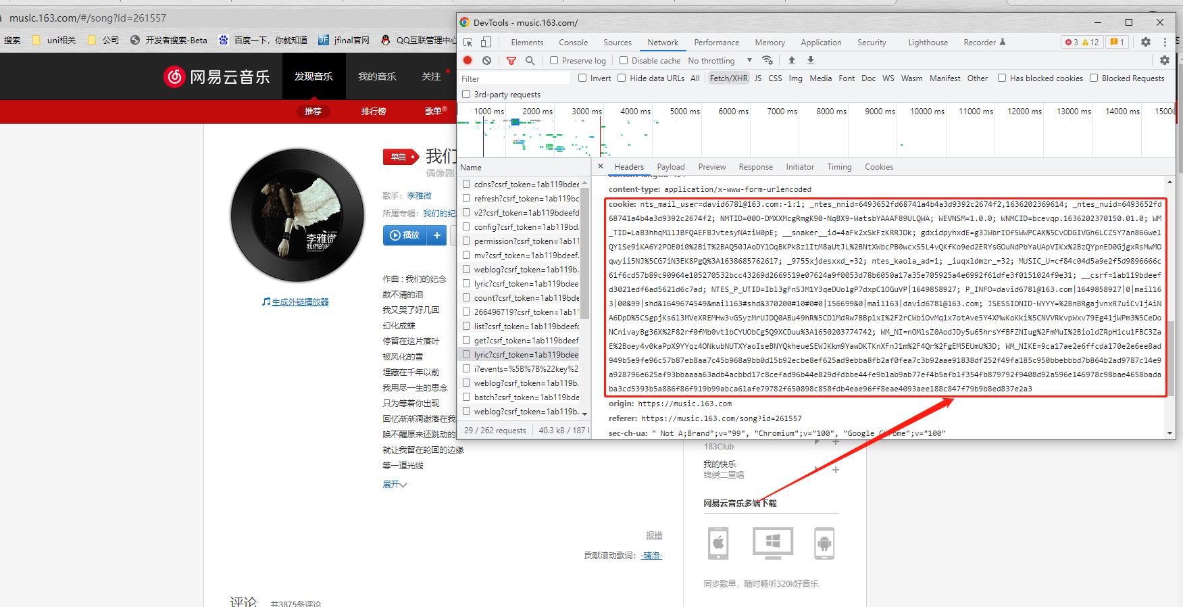Toggle the network filter funnel icon
Image resolution: width=1183 pixels, height=607 pixels.
tap(511, 60)
